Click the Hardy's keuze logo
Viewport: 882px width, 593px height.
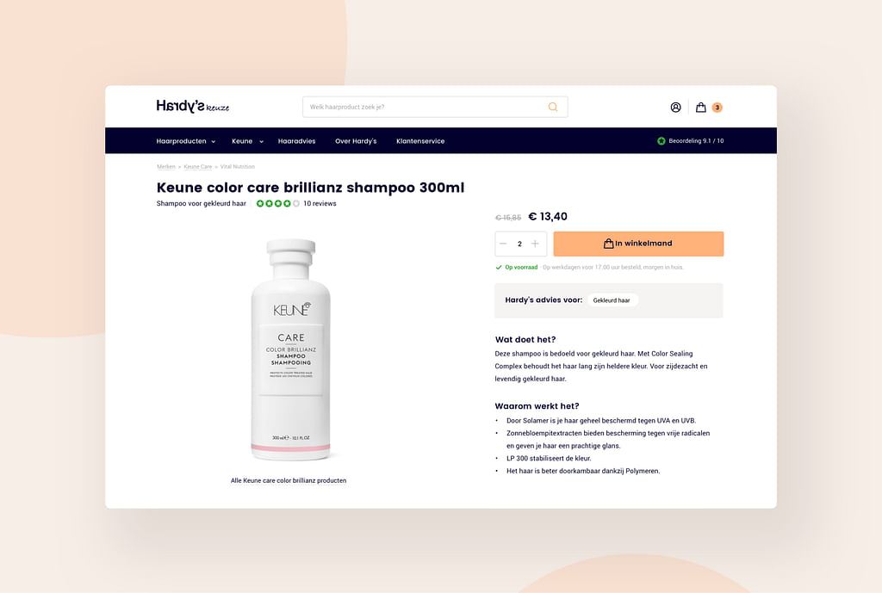pos(192,106)
